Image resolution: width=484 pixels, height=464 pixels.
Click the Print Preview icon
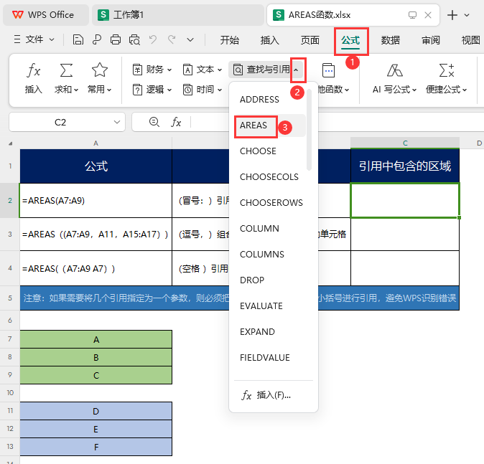tap(134, 39)
